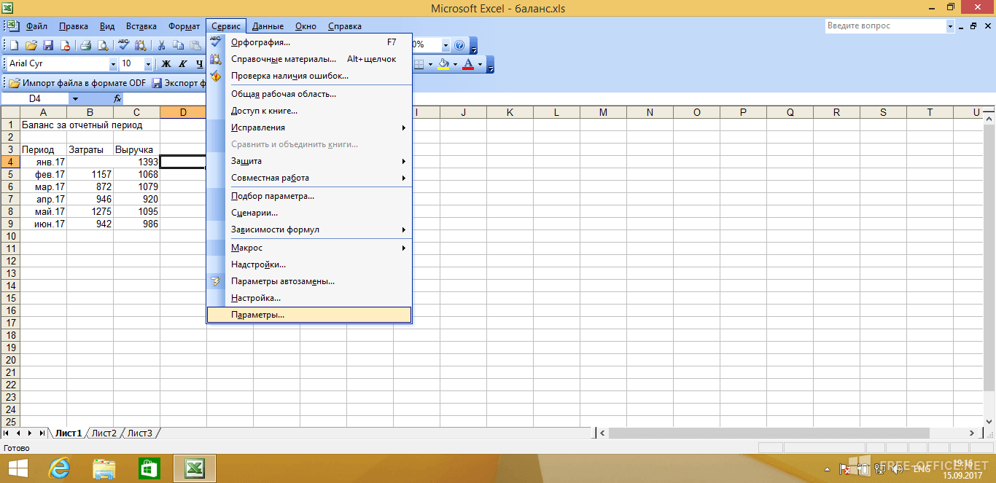Expand the borders dropdown arrow
The width and height of the screenshot is (996, 483).
click(x=430, y=64)
